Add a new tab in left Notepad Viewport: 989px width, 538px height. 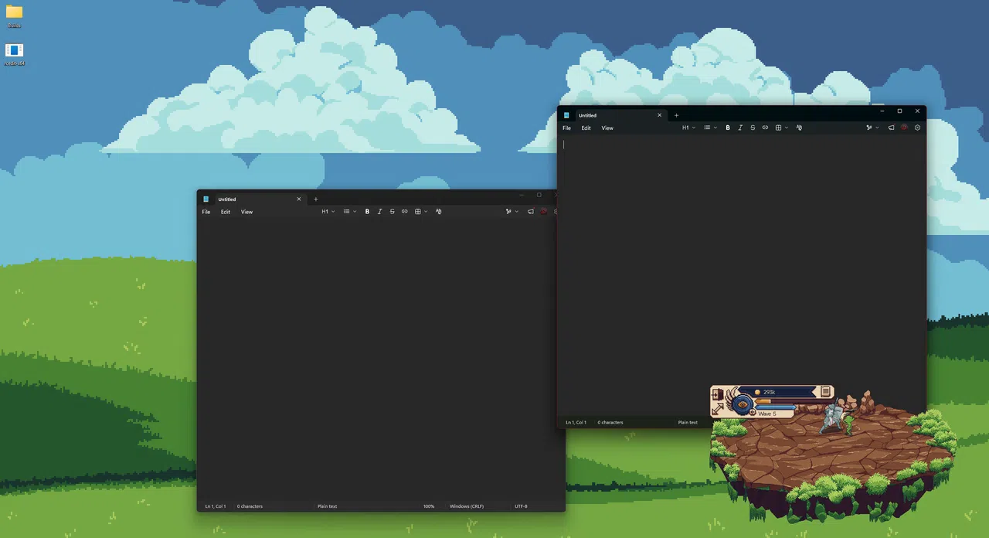pos(315,199)
